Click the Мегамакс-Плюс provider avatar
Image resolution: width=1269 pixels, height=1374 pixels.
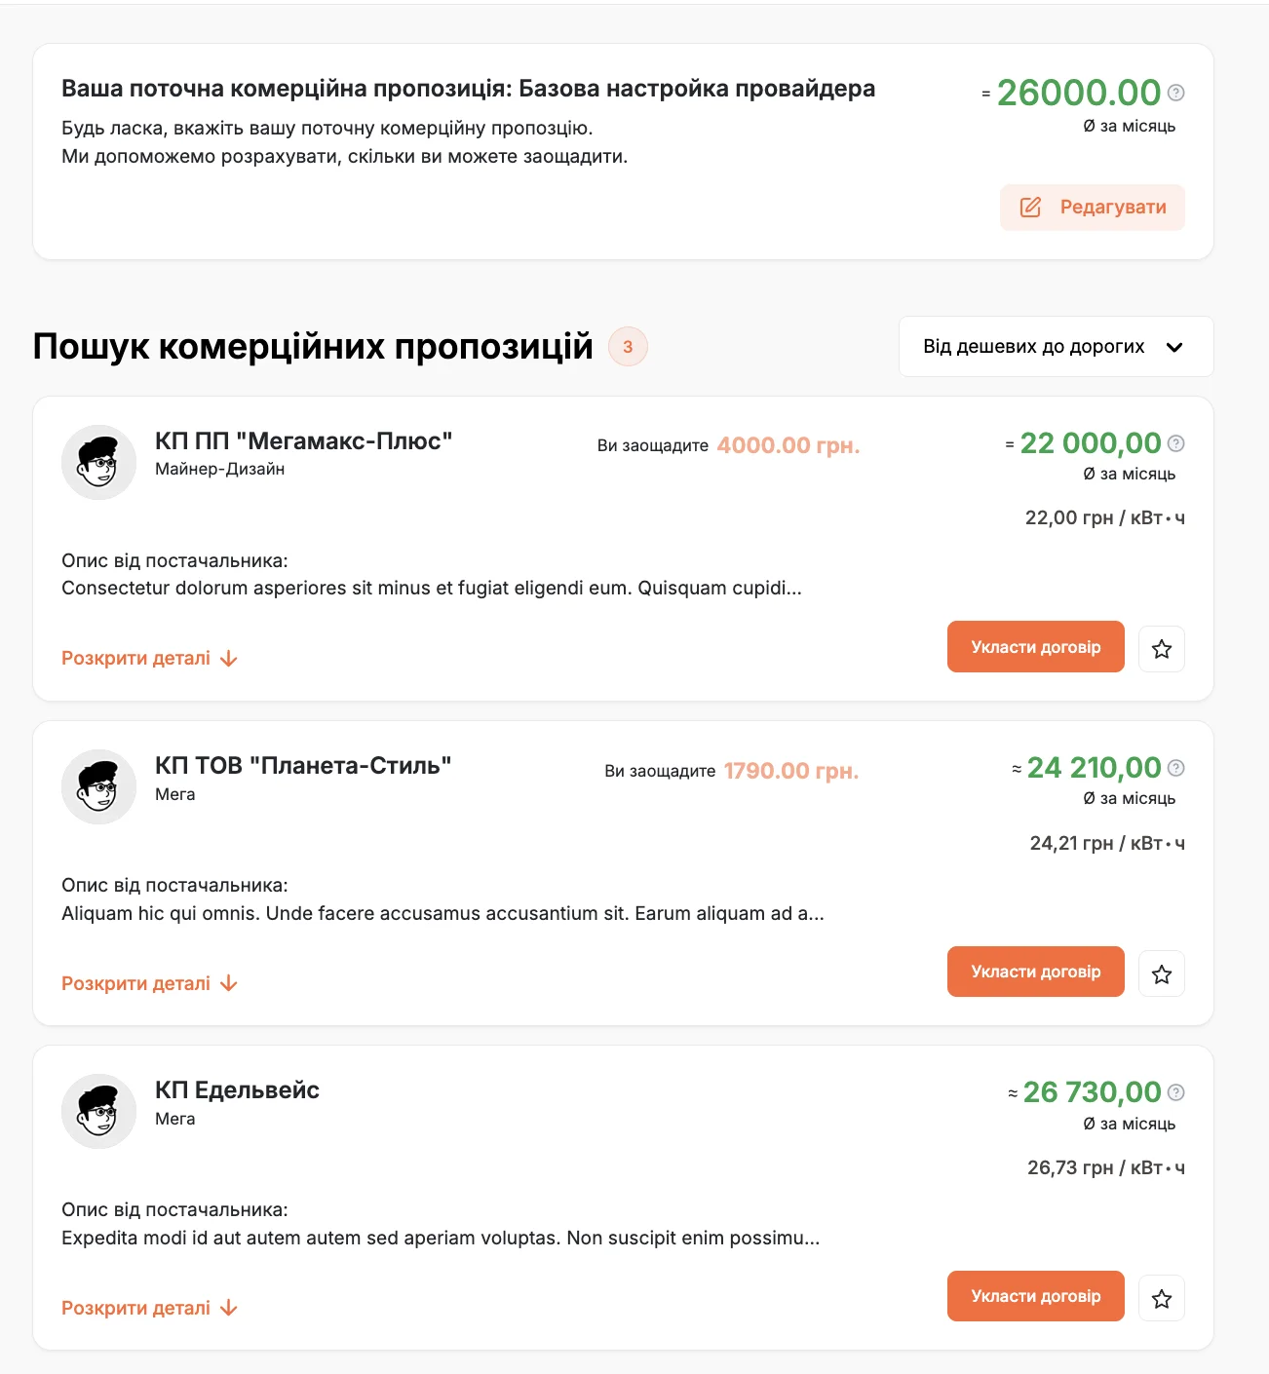[98, 462]
